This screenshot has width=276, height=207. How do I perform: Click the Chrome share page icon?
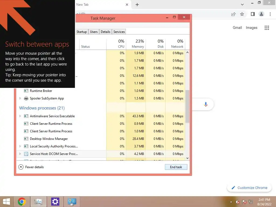(x=233, y=14)
